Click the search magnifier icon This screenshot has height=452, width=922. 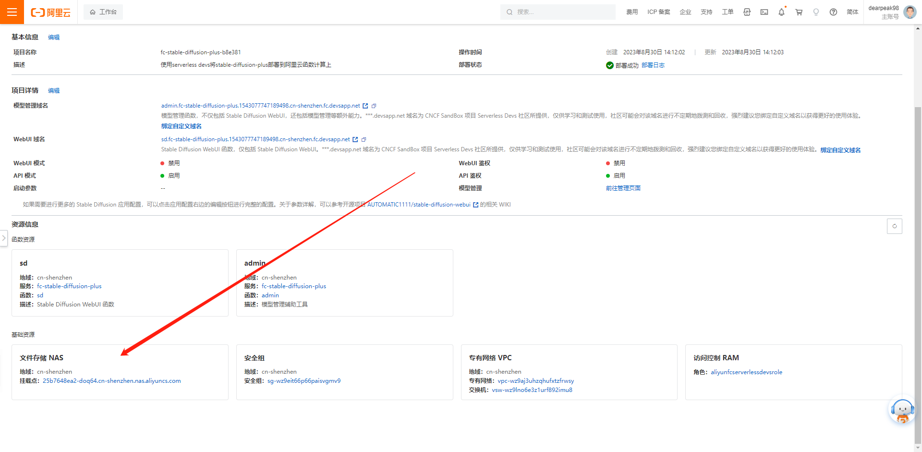510,12
